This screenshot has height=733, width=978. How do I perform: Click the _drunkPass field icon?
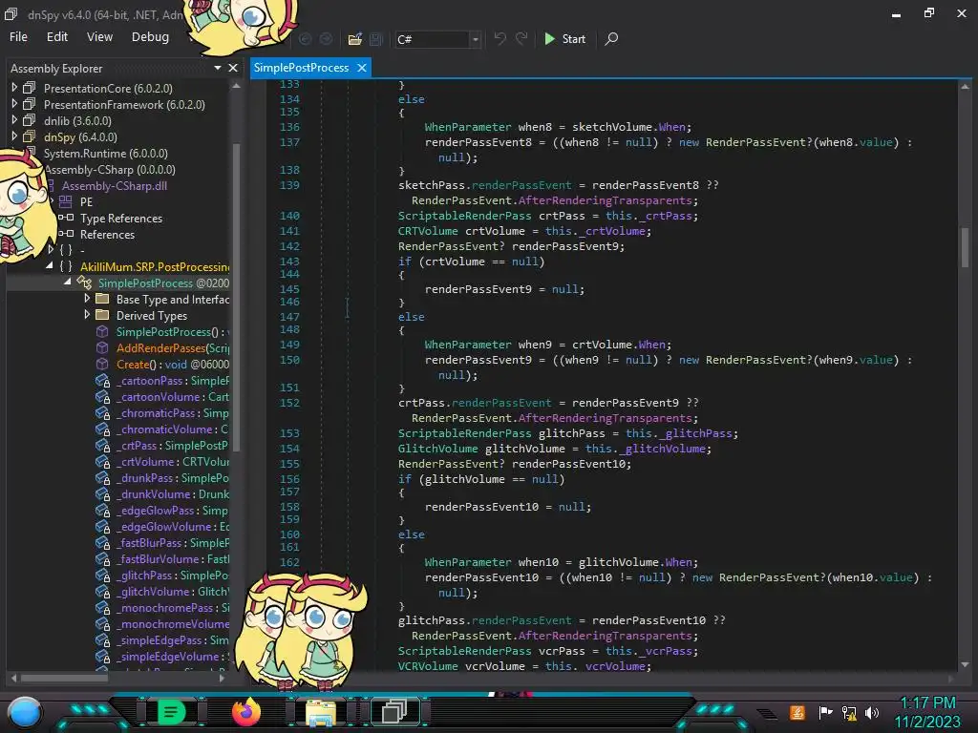pyautogui.click(x=102, y=477)
